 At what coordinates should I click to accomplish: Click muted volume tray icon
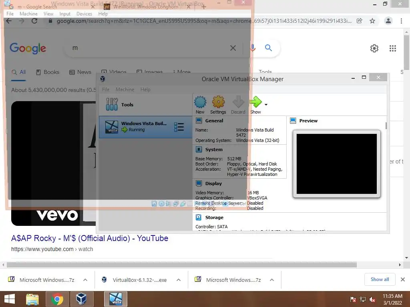[372, 299]
